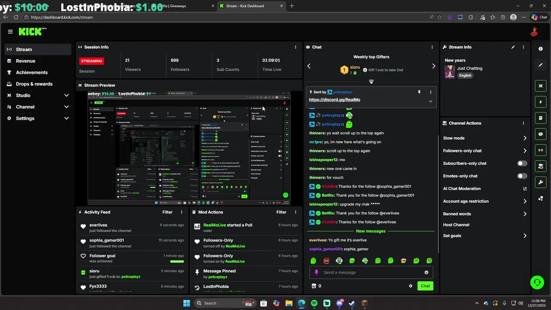Viewport: 551px width, 310px height.
Task: Open pinned message options menu
Action: point(430,92)
